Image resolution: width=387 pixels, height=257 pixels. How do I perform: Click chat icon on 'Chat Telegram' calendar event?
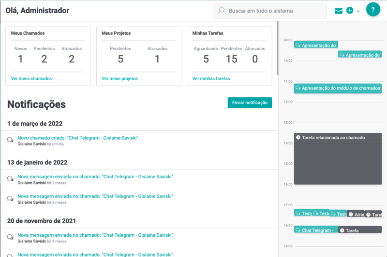point(298,230)
